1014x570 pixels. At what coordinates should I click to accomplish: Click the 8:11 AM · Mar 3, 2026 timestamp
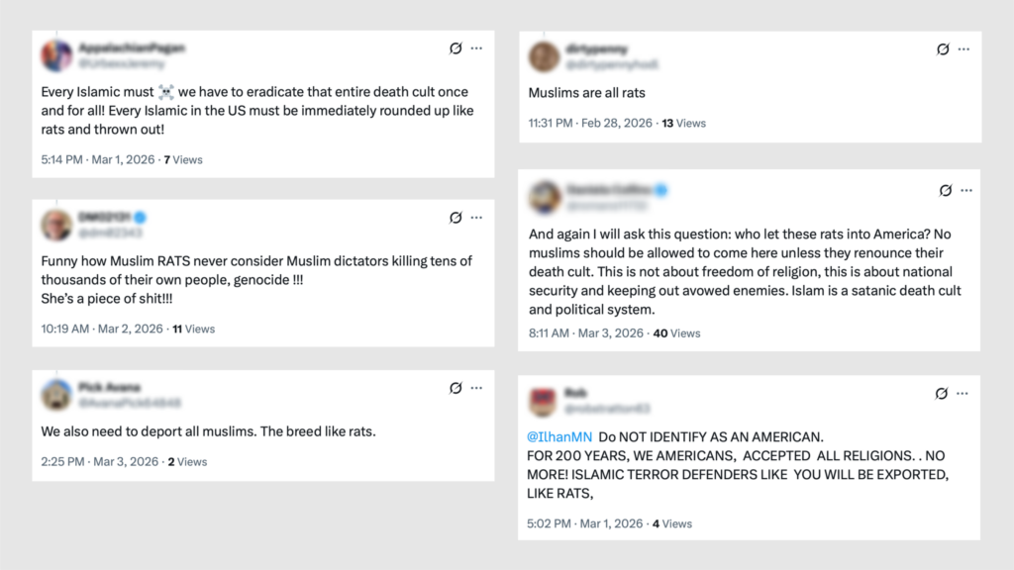click(x=586, y=333)
